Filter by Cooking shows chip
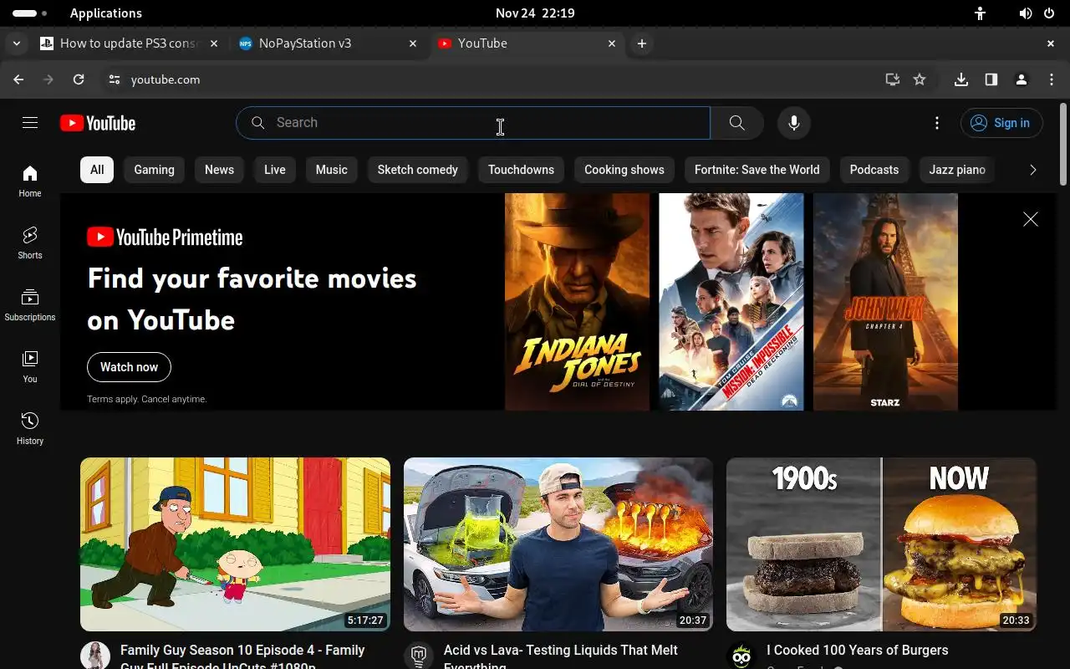Image resolution: width=1070 pixels, height=669 pixels. click(x=624, y=170)
